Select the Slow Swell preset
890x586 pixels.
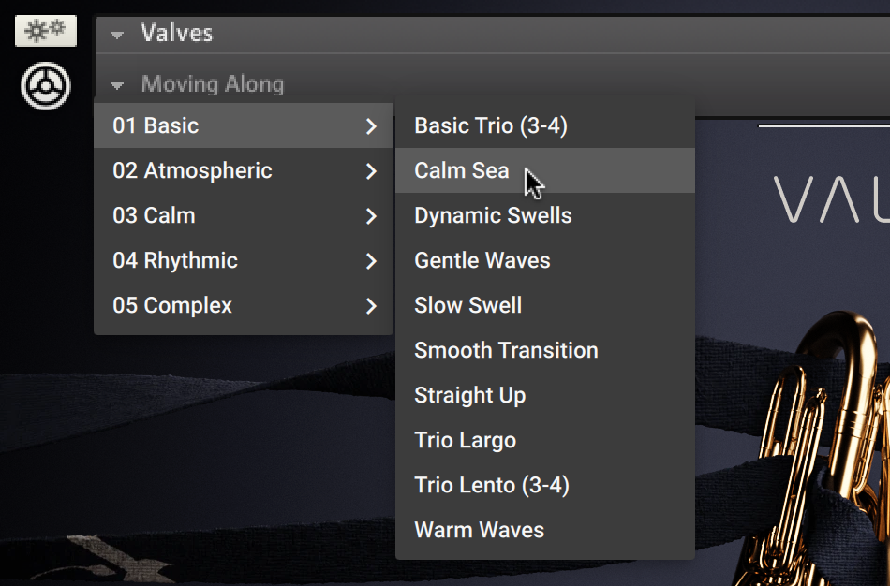tap(468, 305)
